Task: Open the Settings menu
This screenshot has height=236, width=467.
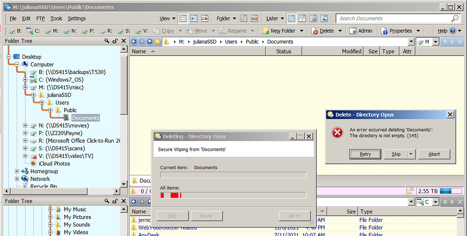Action: 77,19
